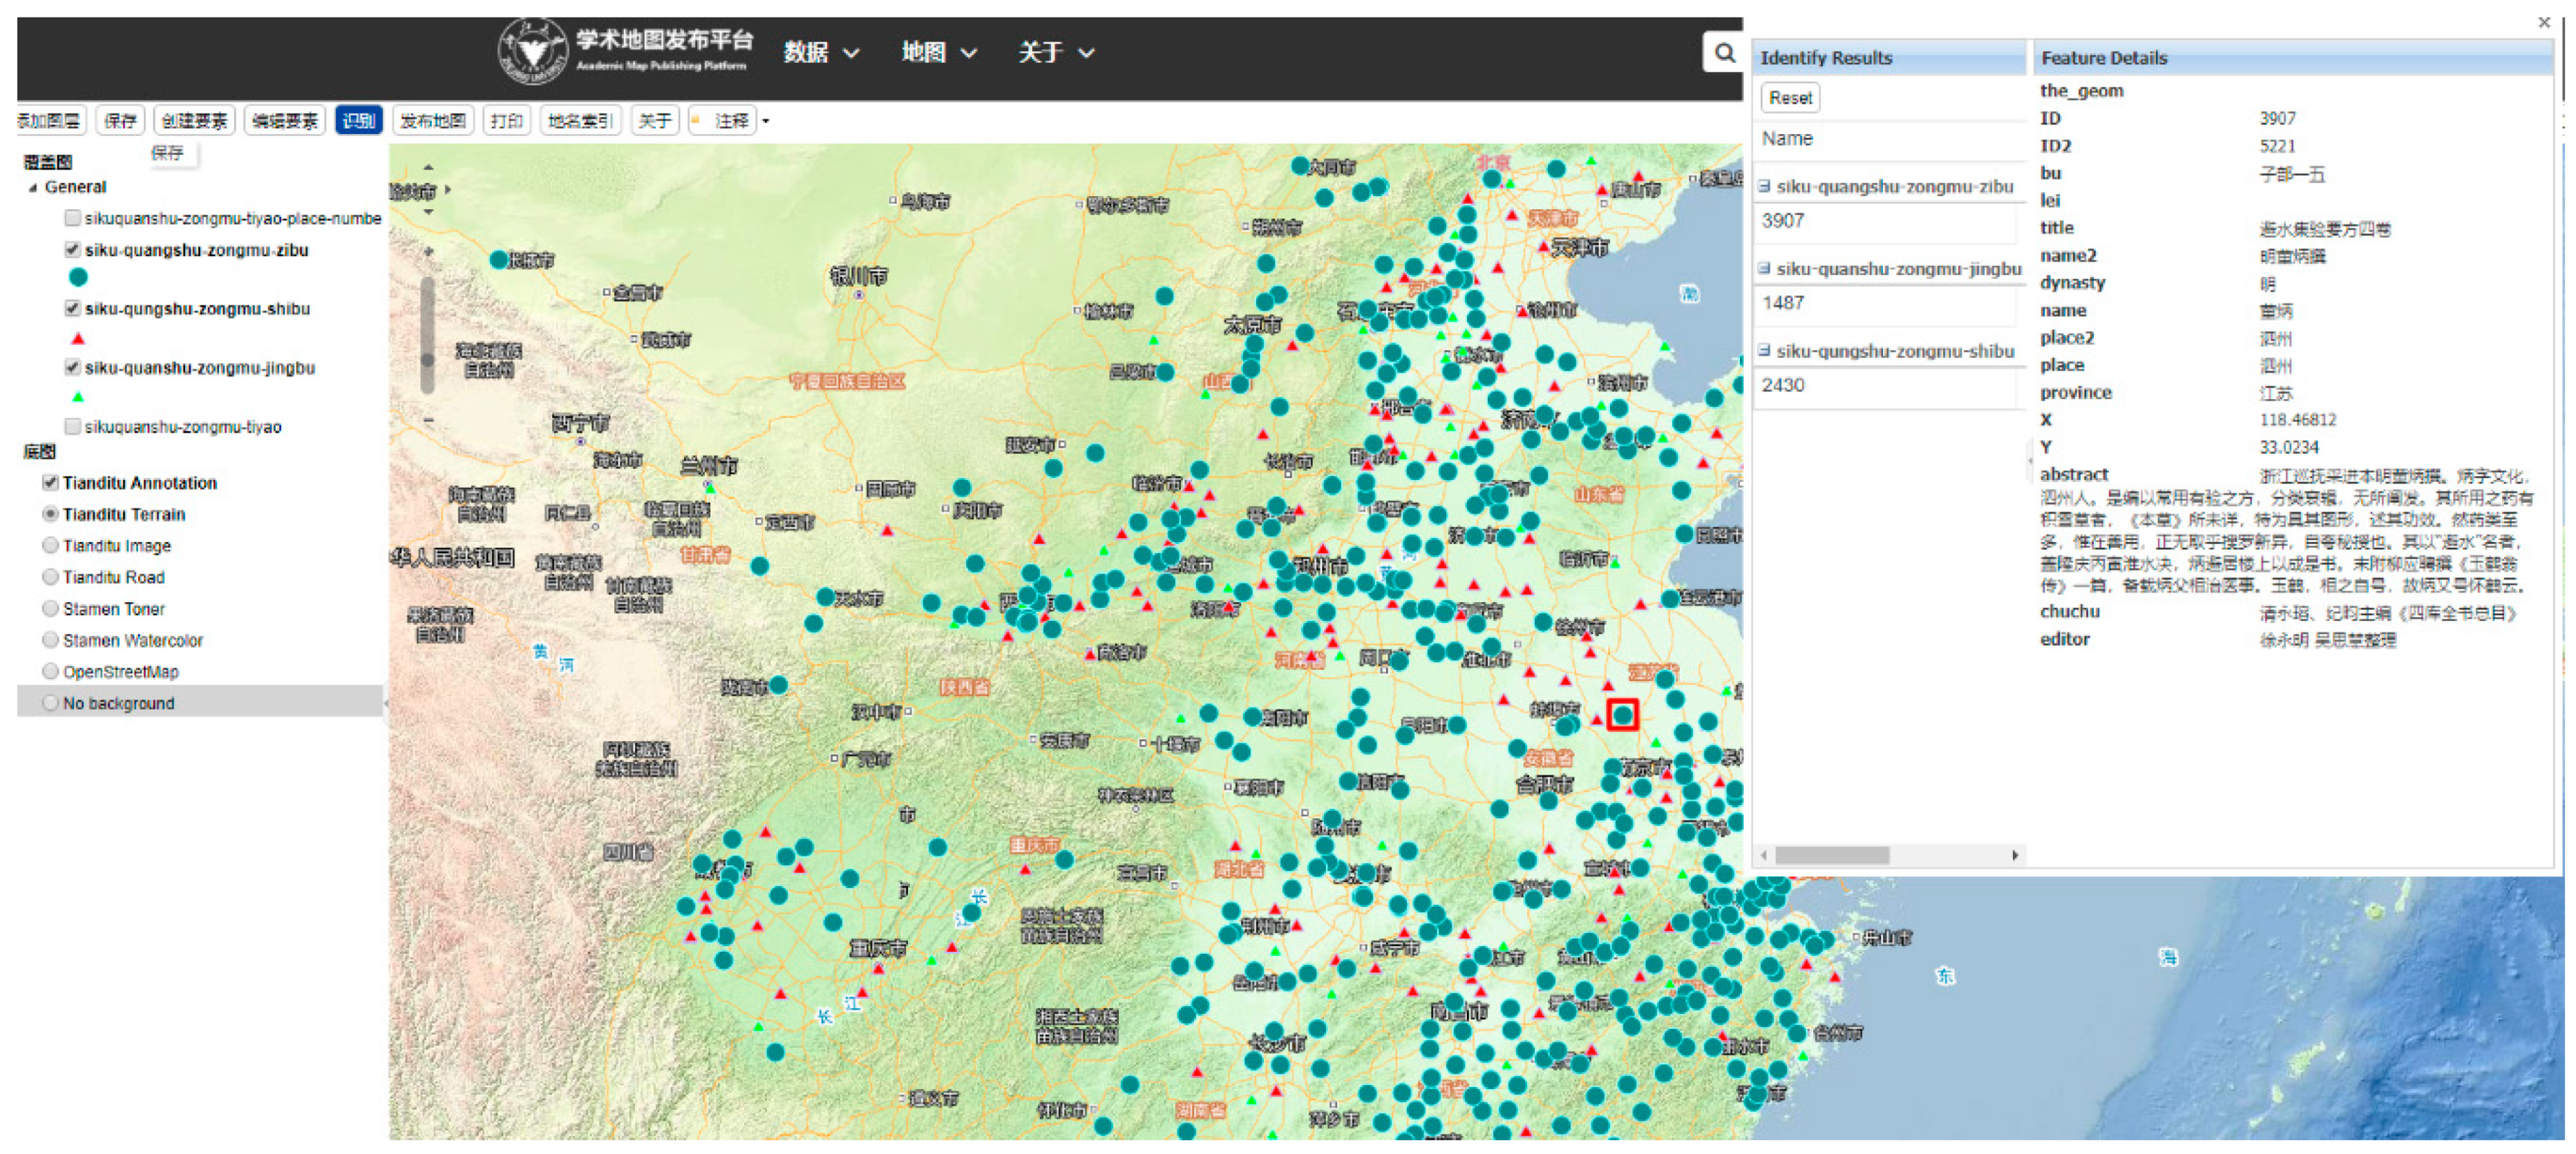Click the 发布地图 toolbar button
The height and width of the screenshot is (1154, 2576).
point(432,121)
